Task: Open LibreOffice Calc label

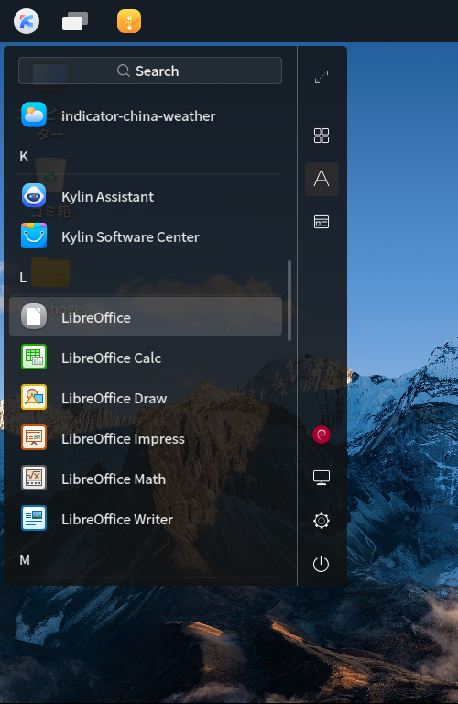Action: 111,357
